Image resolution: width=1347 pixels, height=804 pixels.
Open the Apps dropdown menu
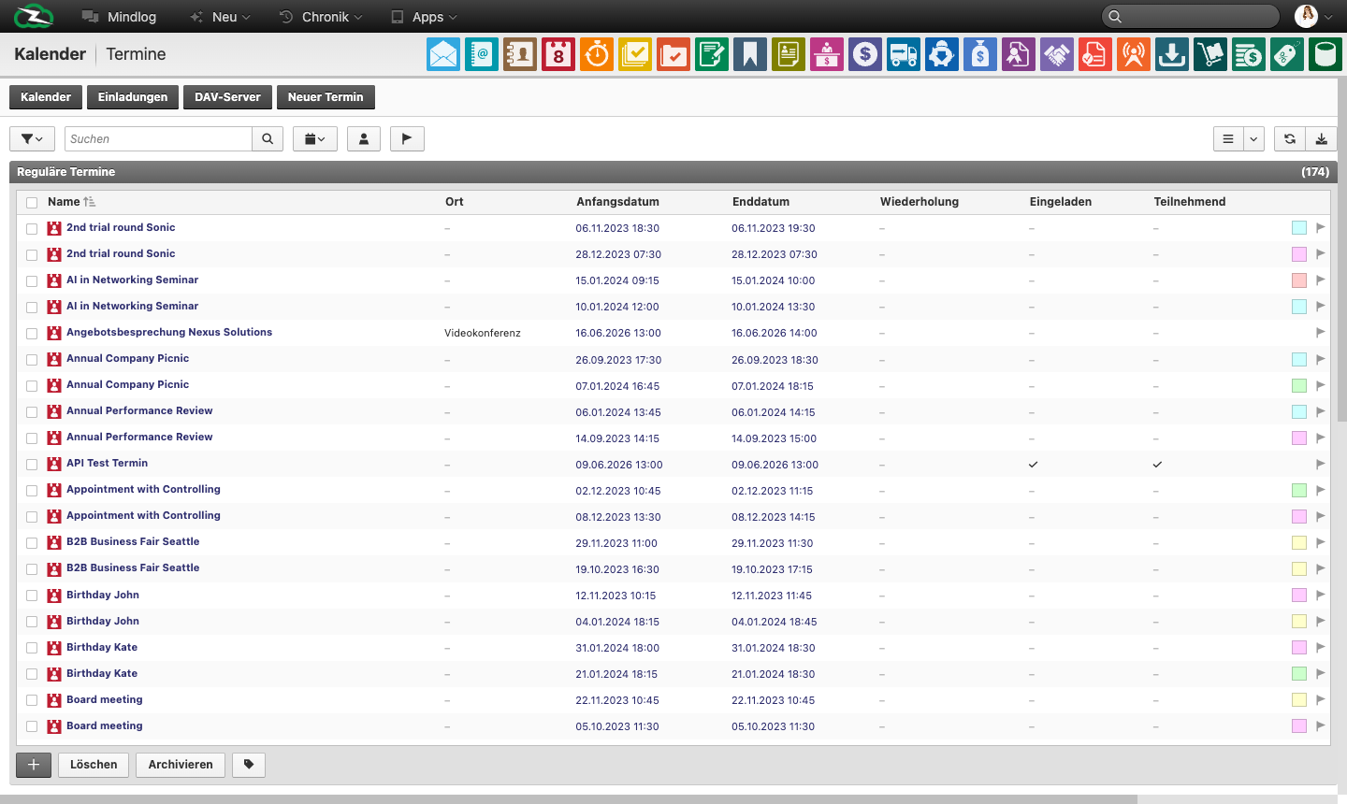[x=424, y=17]
